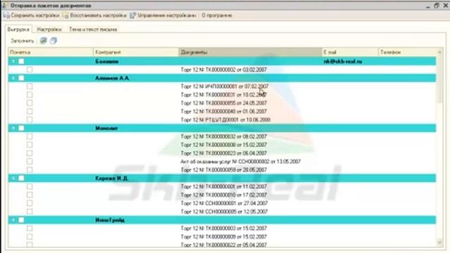This screenshot has height=253, width=450.
Task: Click the Заполнить button
Action: click(22, 41)
